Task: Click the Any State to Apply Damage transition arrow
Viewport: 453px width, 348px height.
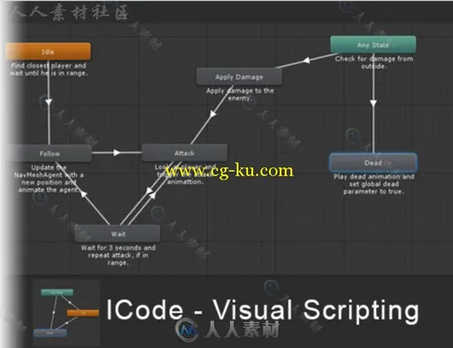Action: (307, 60)
